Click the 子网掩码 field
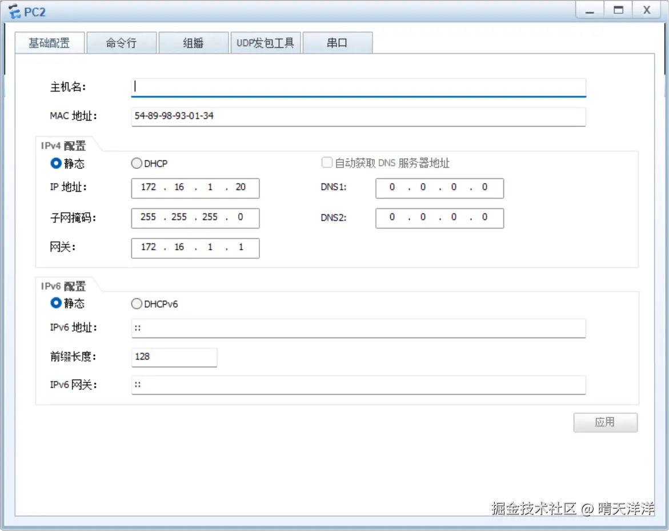Screen dimensions: 669x531 pyautogui.click(x=195, y=218)
